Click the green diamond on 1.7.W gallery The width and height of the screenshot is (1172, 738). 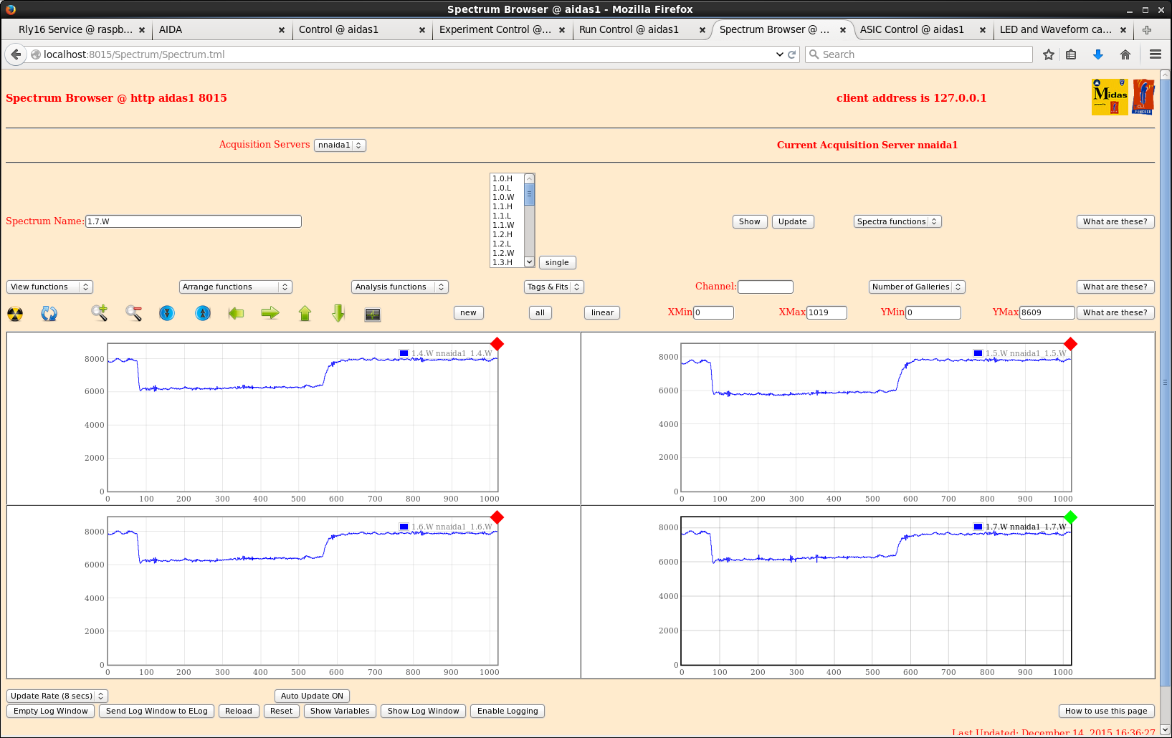[x=1070, y=517]
